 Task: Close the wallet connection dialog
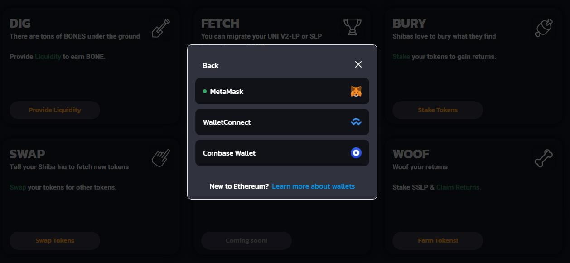click(358, 64)
